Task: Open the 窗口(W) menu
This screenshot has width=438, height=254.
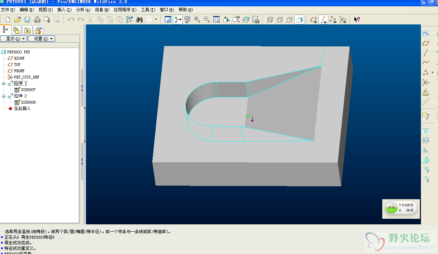Action: 167,10
